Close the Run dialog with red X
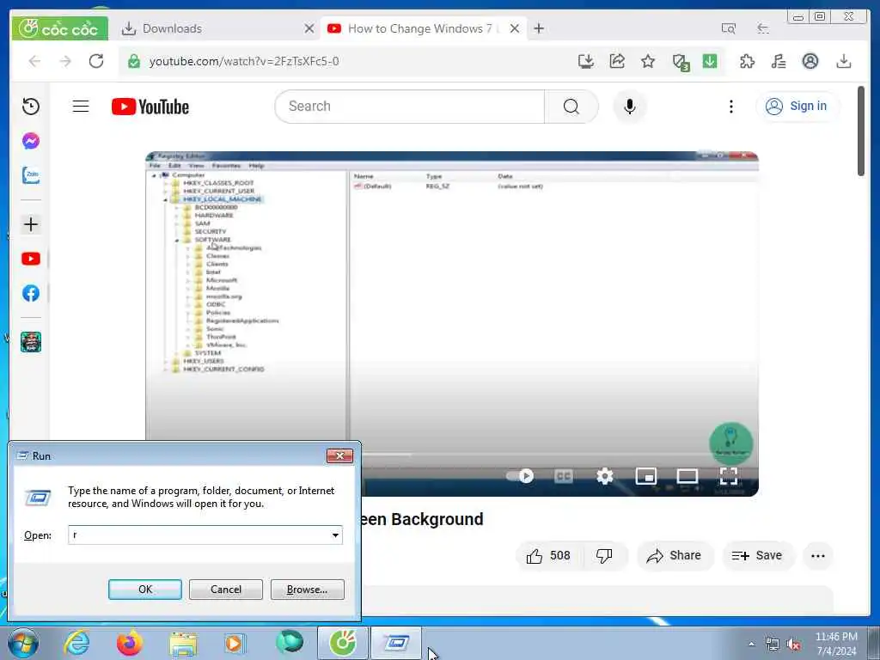 pos(340,455)
